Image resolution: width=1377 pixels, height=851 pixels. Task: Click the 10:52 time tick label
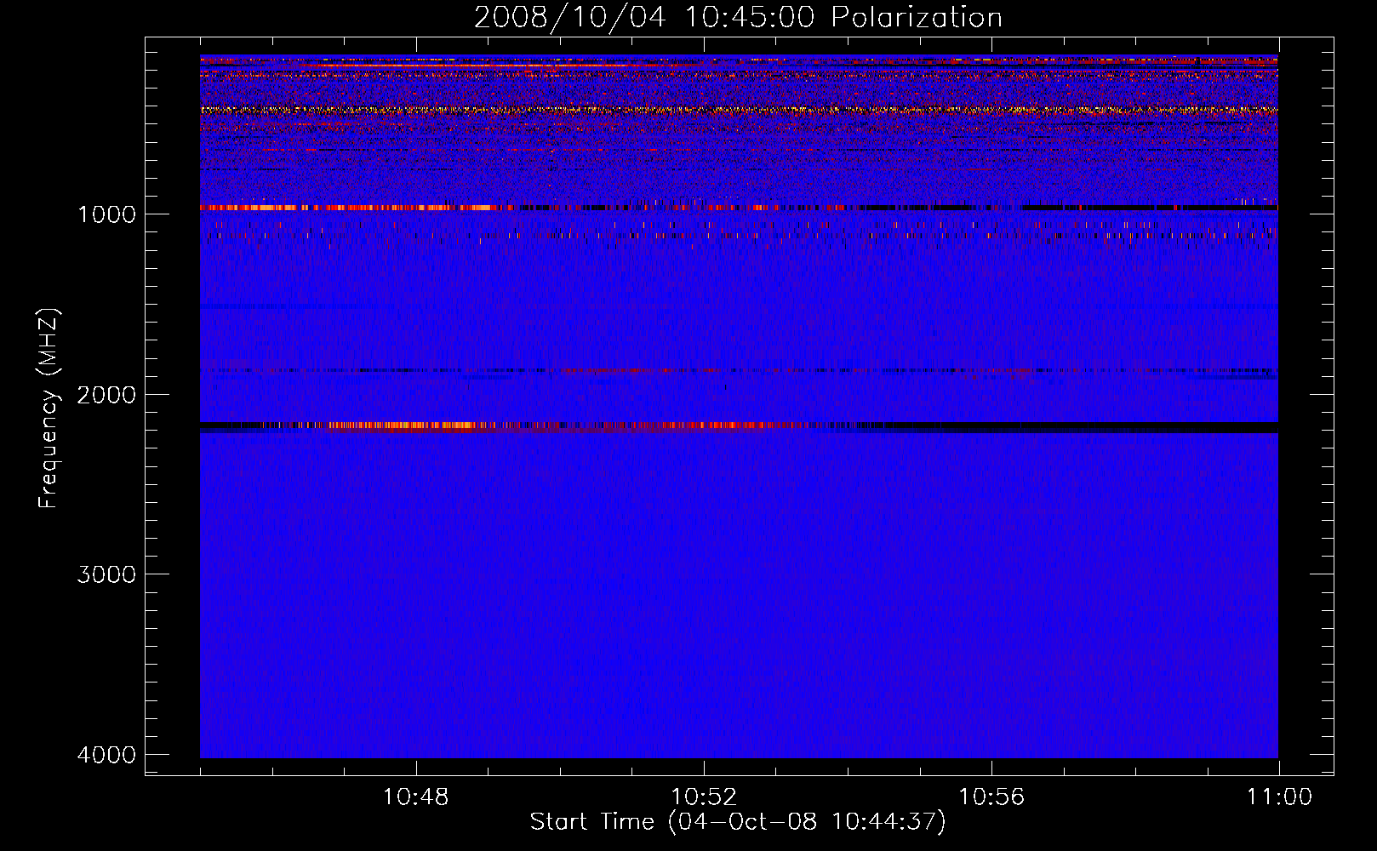click(x=704, y=797)
